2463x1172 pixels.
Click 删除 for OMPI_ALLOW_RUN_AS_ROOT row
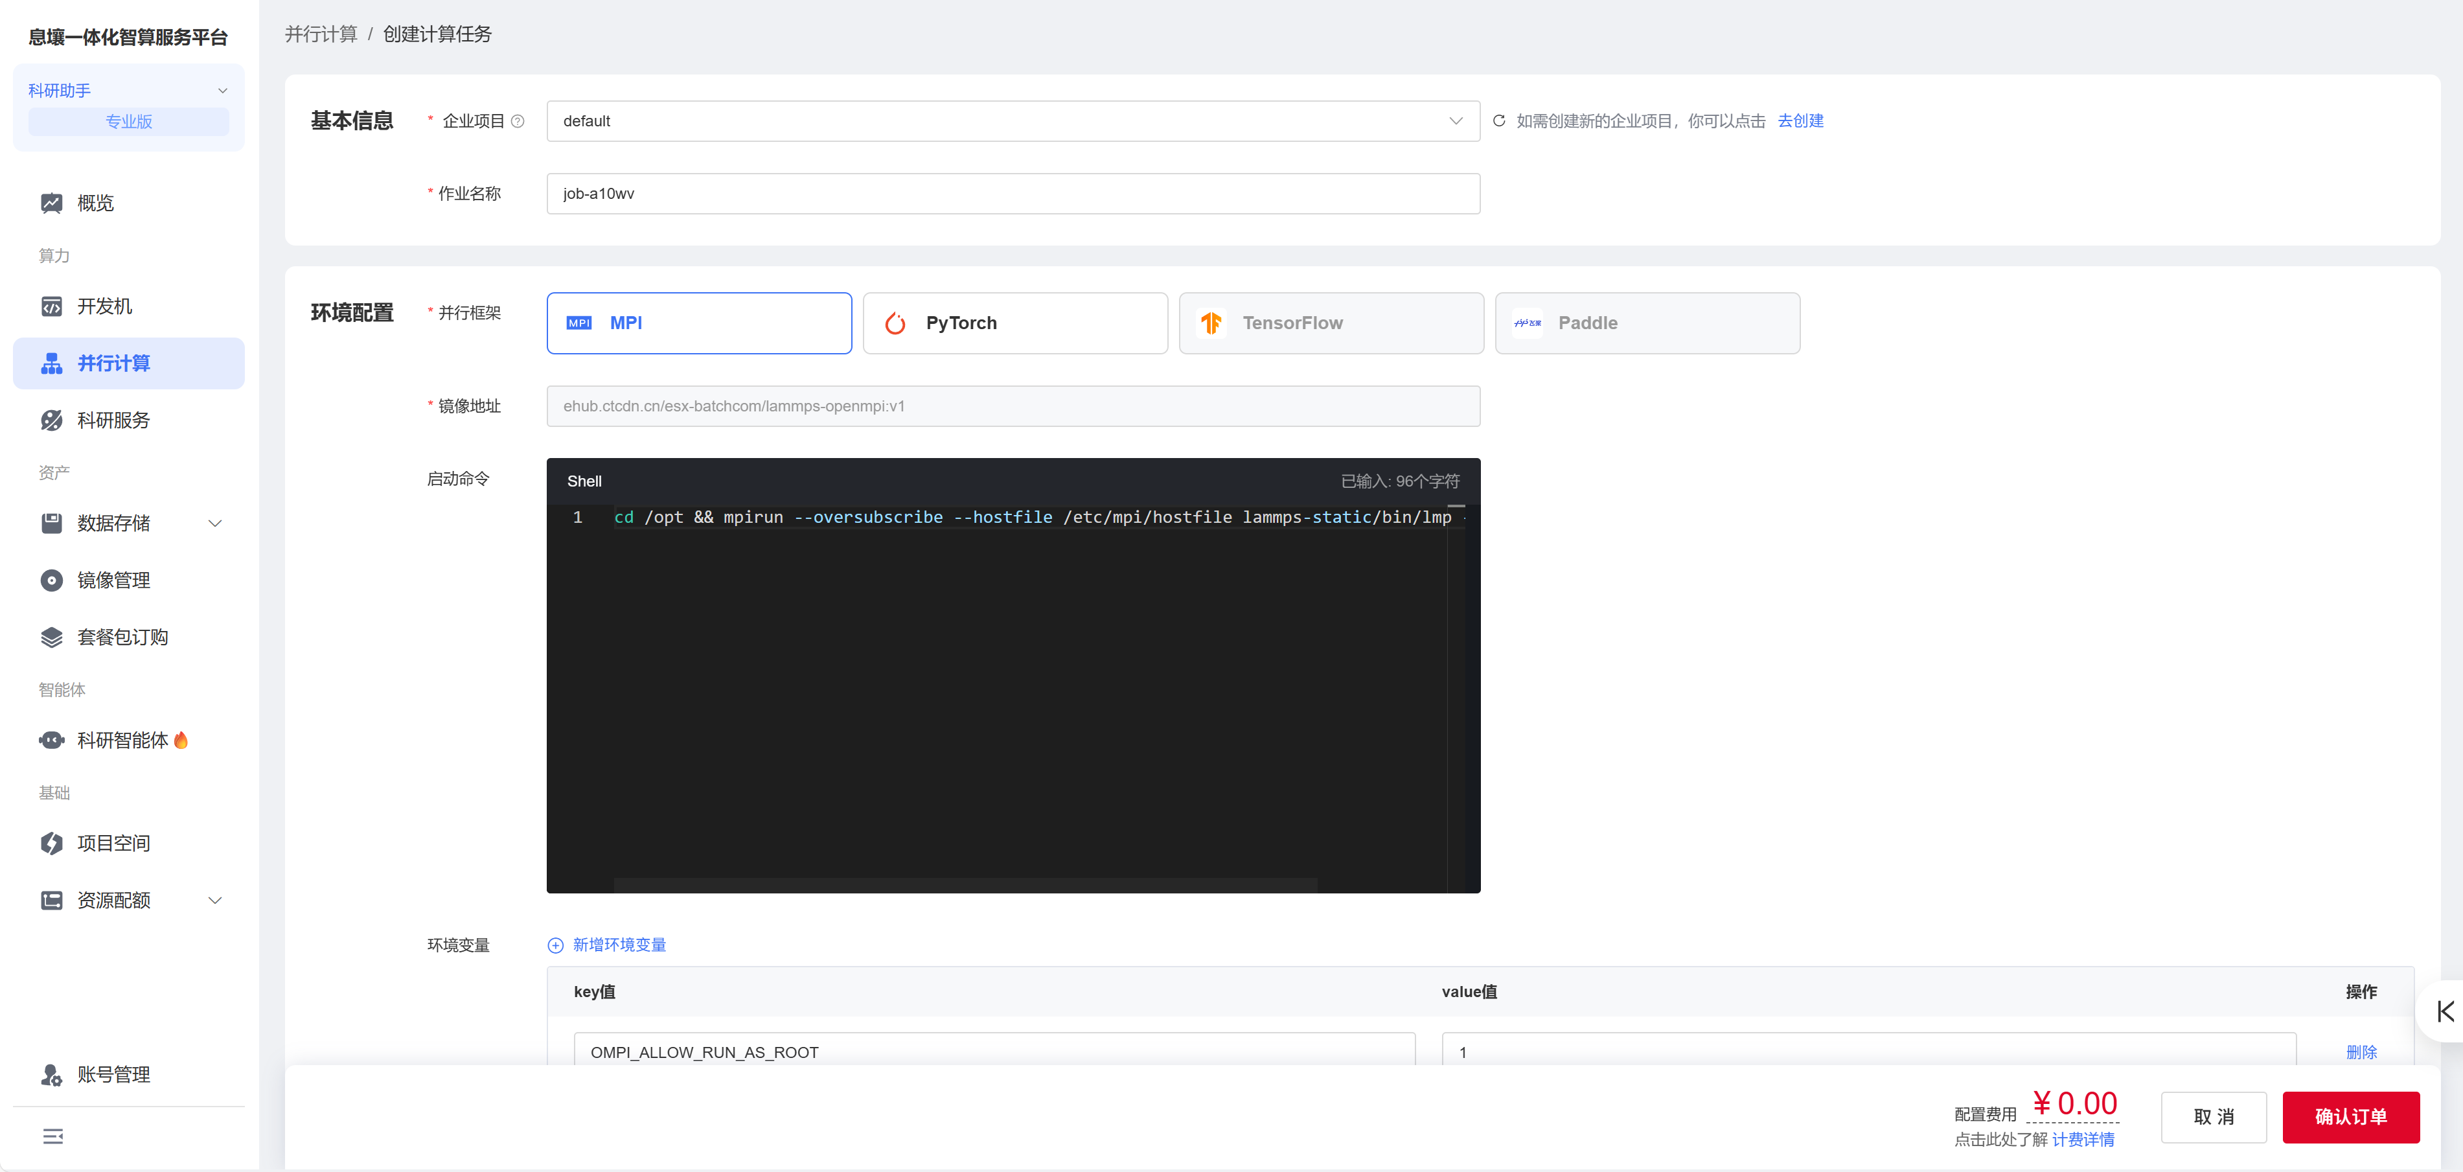tap(2361, 1051)
